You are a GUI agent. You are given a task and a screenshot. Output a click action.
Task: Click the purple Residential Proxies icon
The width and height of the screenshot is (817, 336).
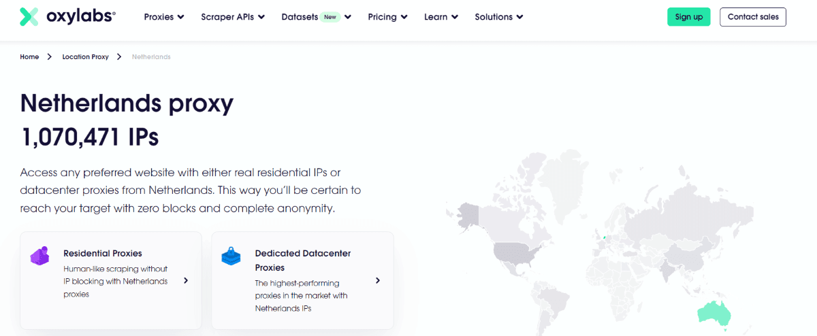39,256
